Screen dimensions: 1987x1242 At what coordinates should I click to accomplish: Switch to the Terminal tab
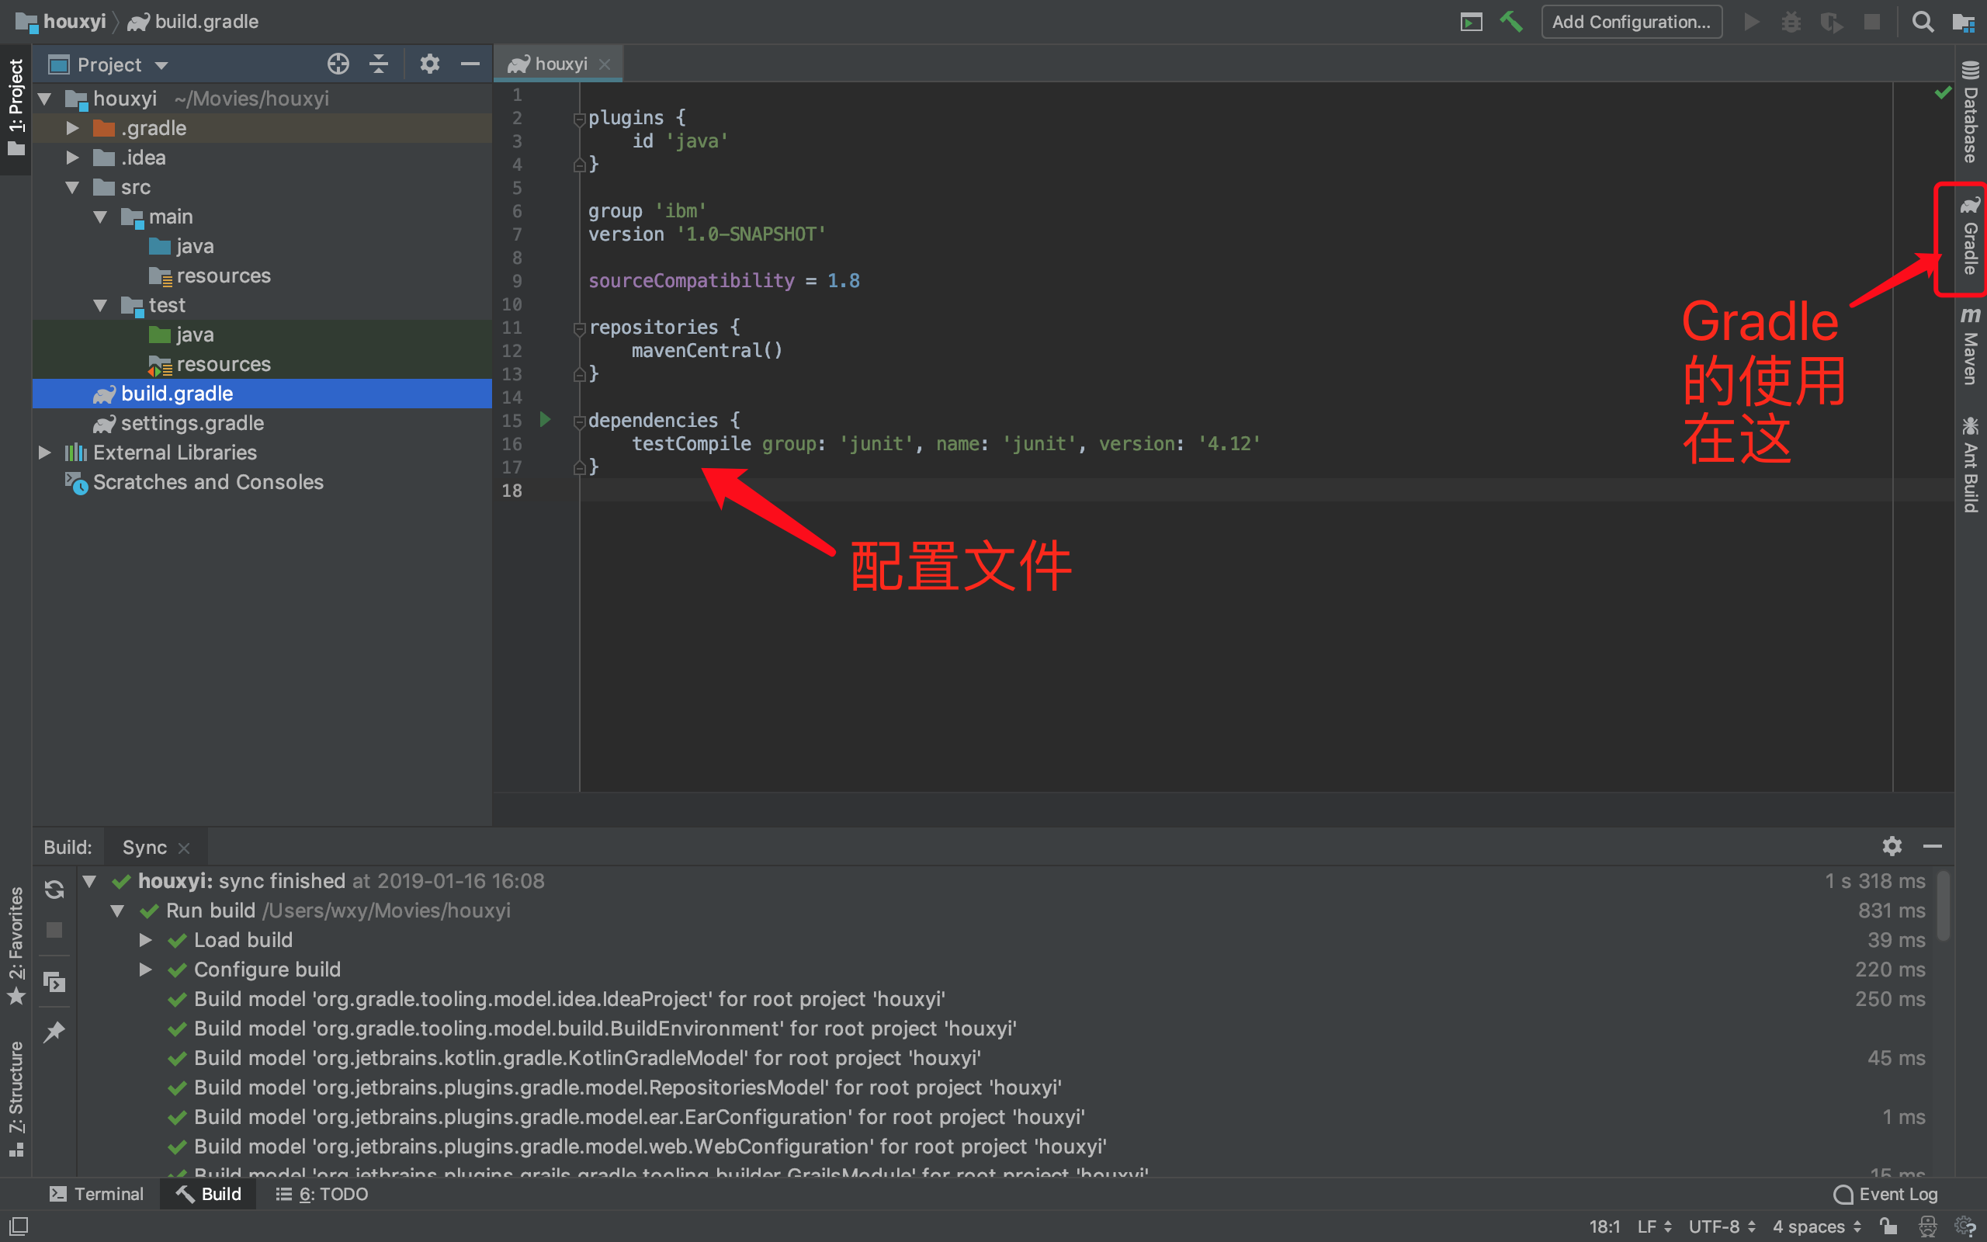[x=97, y=1194]
